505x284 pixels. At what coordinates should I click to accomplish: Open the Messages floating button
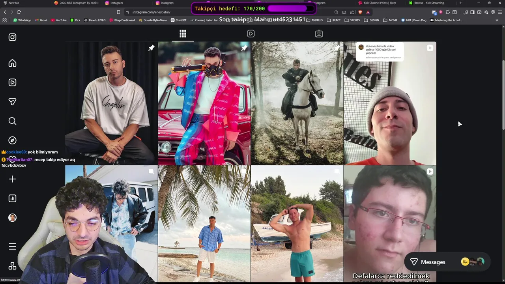(447, 262)
